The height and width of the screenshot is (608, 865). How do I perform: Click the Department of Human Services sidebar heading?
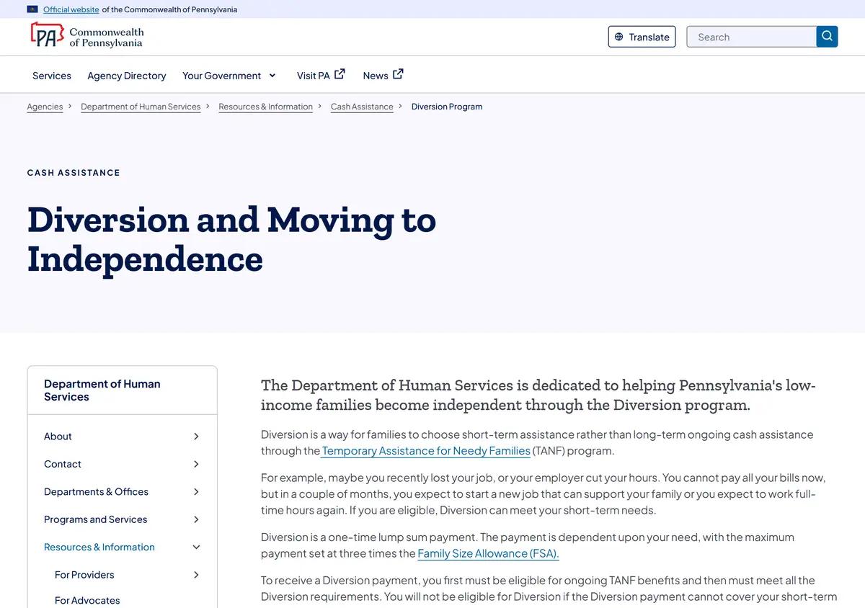(x=102, y=390)
